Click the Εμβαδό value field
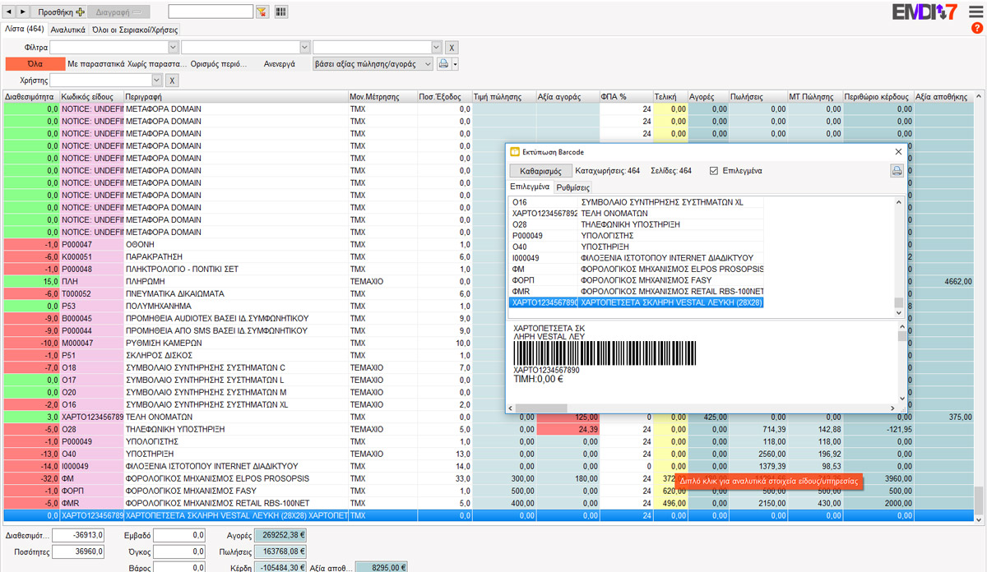The height and width of the screenshot is (572, 987). point(178,536)
